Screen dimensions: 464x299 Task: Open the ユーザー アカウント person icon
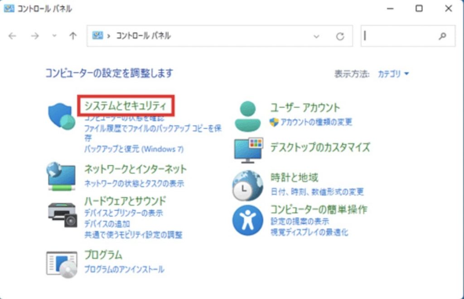click(248, 116)
